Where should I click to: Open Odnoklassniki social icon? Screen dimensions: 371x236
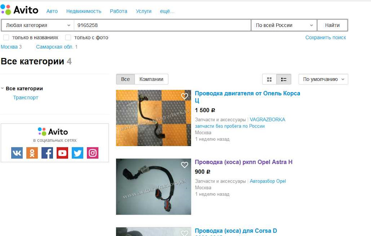[32, 153]
